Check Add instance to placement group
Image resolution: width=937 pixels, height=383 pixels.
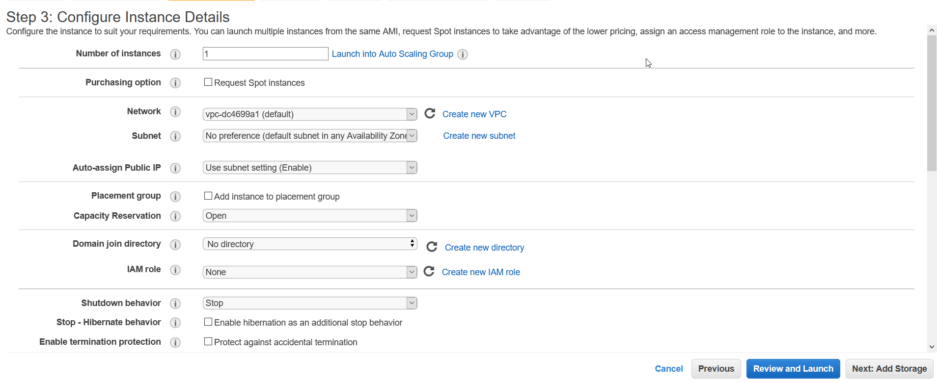click(208, 196)
